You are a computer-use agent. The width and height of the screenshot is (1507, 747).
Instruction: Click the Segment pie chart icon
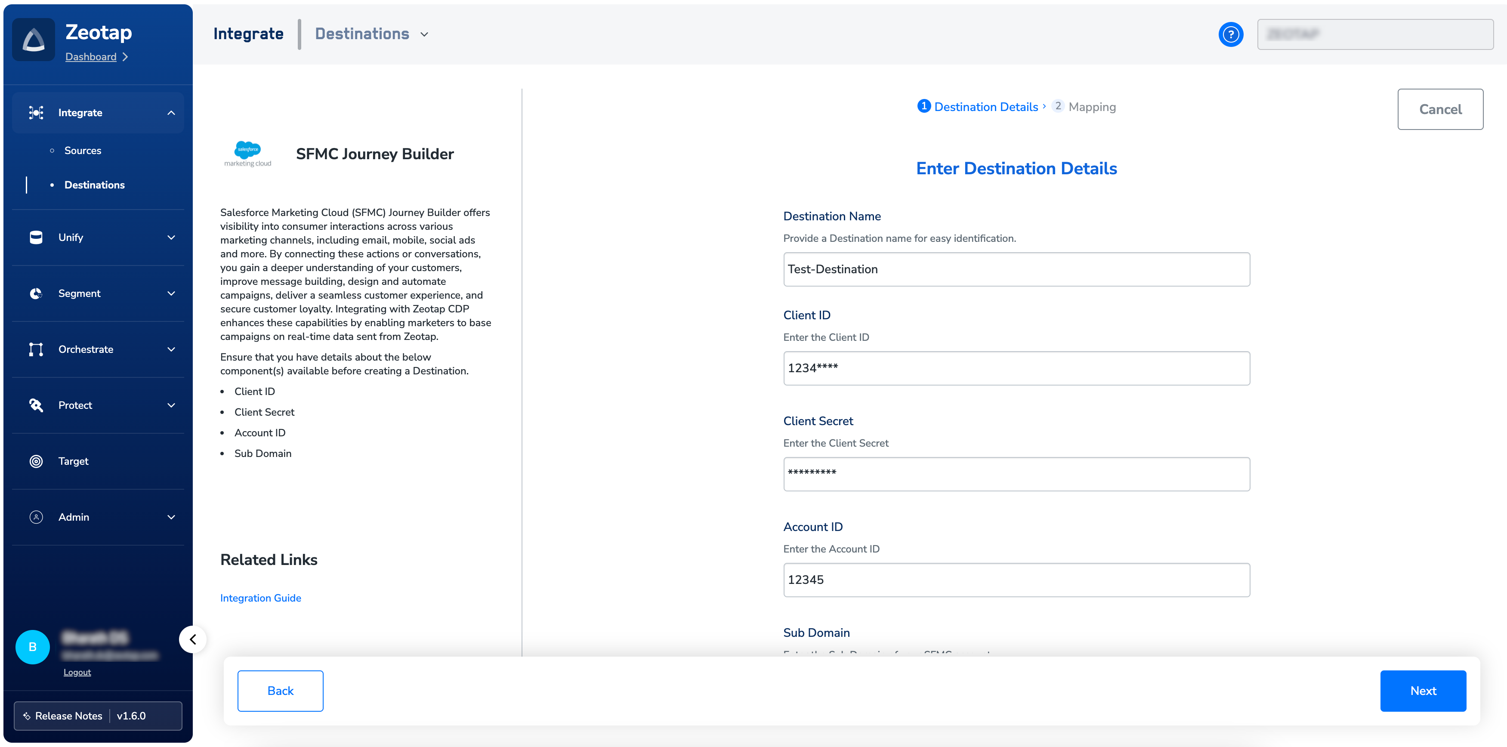36,293
